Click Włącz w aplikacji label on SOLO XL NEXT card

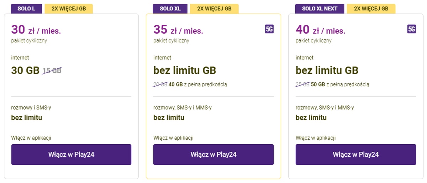pos(316,138)
